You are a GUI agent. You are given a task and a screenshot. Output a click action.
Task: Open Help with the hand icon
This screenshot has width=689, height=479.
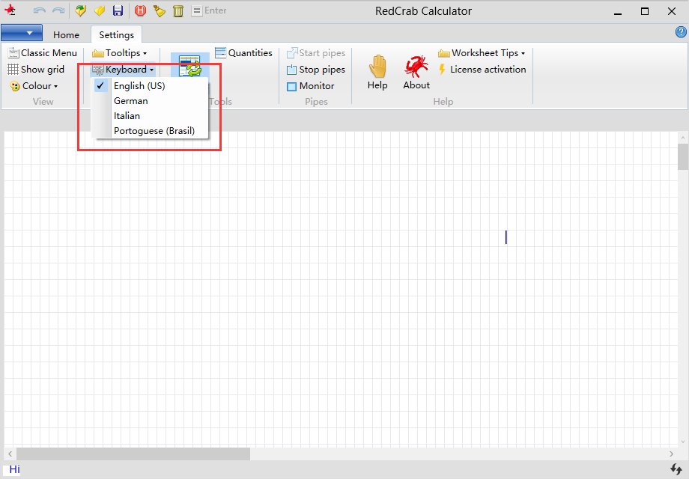pos(377,72)
